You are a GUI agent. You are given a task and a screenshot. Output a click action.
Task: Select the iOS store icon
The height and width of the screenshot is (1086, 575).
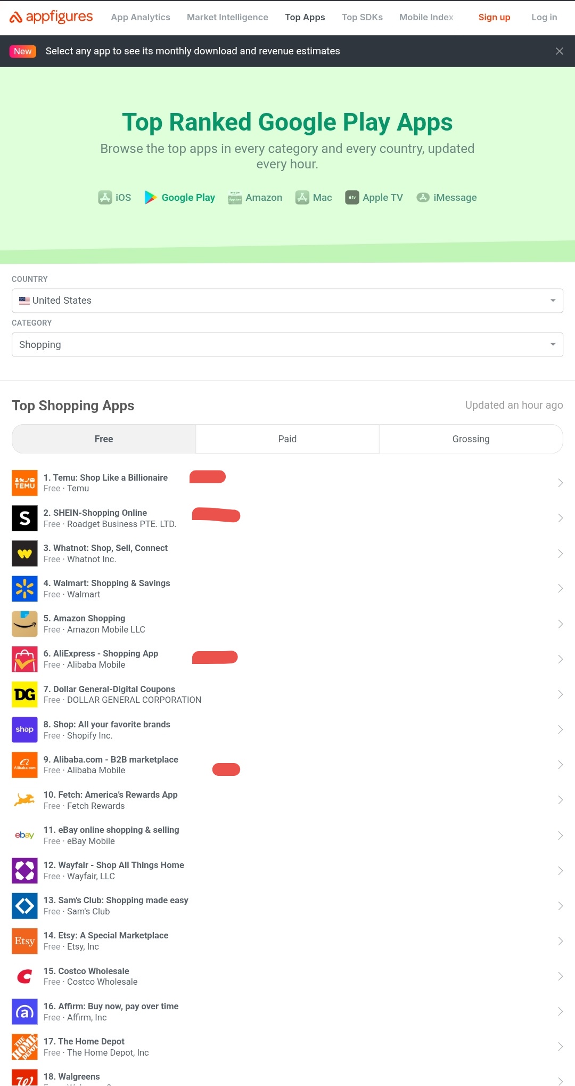pos(105,198)
